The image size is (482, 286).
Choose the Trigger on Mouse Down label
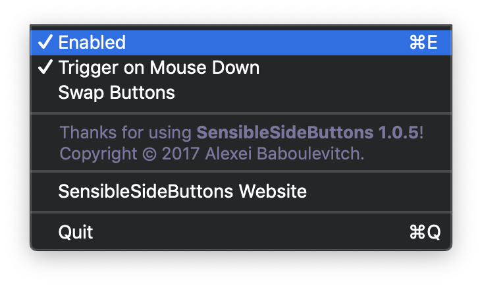click(x=159, y=67)
